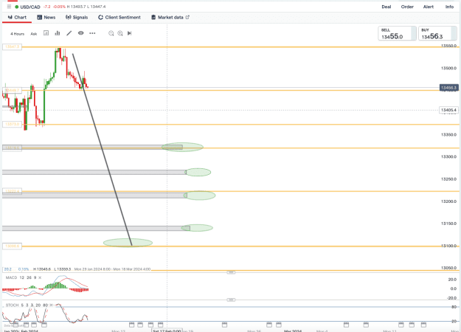The width and height of the screenshot is (461, 332).
Task: Click the 0.18% range statistic
Action: point(24,269)
